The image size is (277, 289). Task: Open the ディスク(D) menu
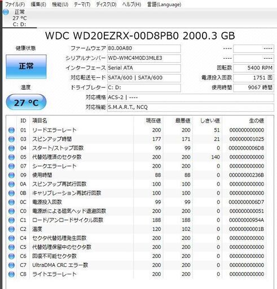click(x=106, y=5)
